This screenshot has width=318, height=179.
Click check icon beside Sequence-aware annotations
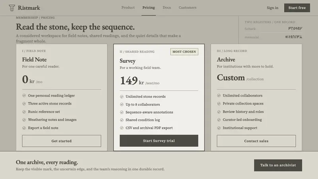click(122, 112)
